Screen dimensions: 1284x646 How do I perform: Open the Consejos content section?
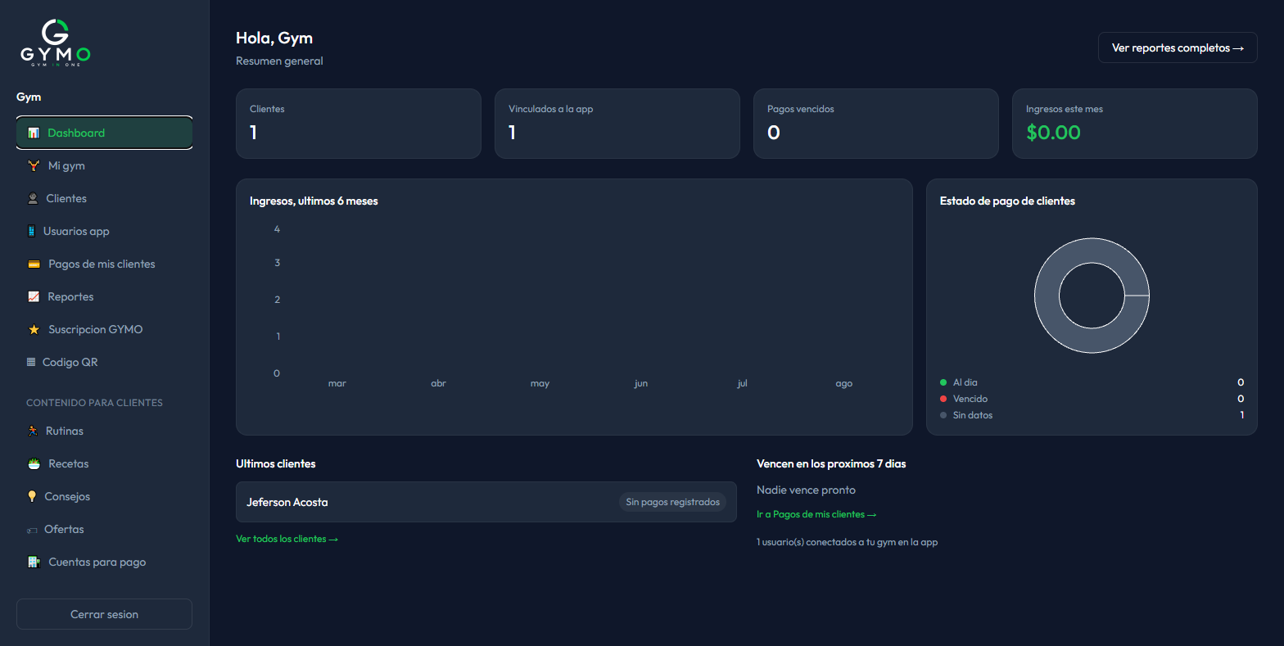click(x=104, y=496)
